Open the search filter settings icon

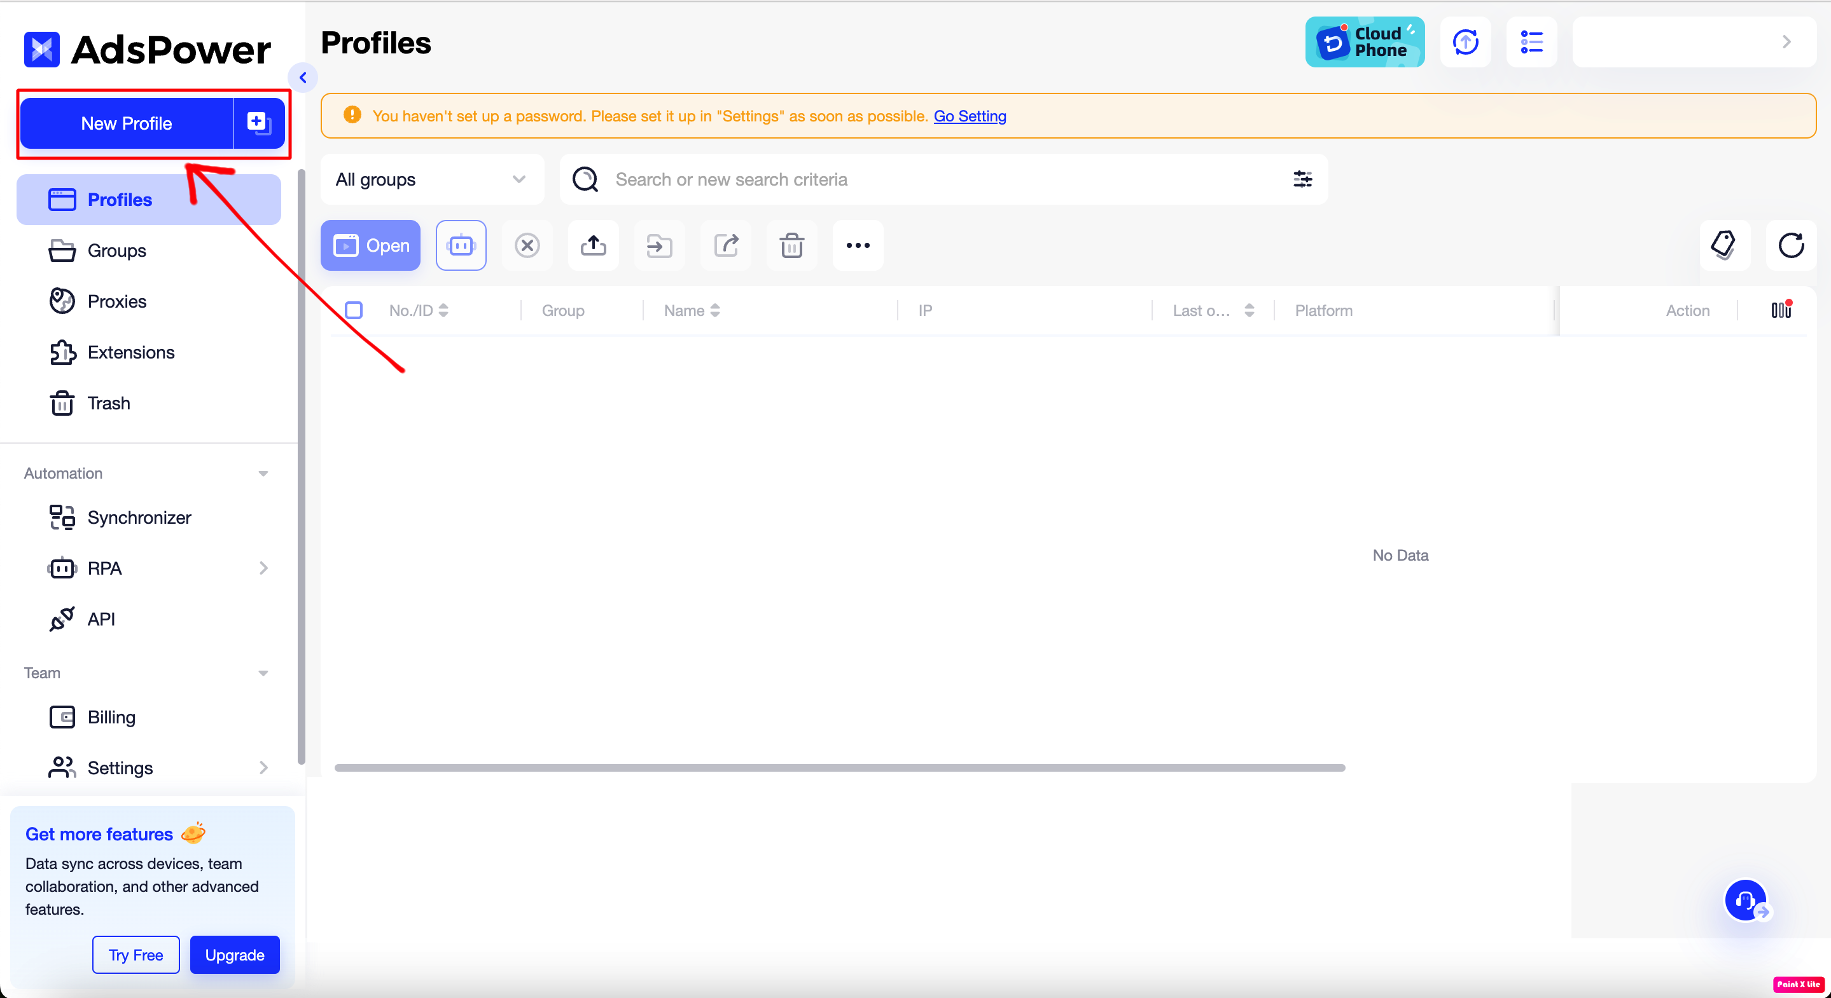pos(1303,180)
